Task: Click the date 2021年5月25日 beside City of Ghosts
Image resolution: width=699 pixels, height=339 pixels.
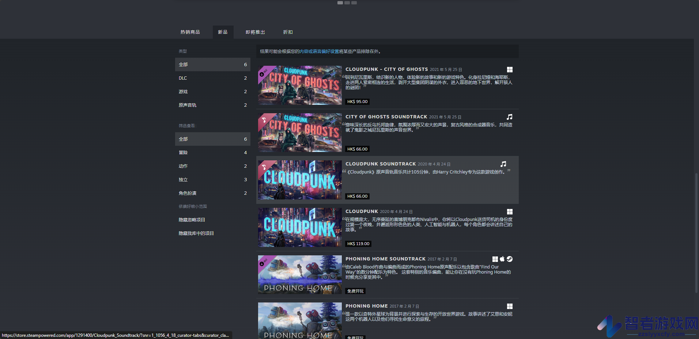Action: click(446, 69)
